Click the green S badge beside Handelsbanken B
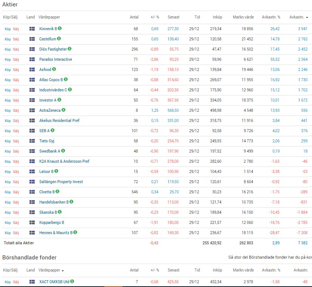The height and width of the screenshot is (287, 312). (71, 202)
